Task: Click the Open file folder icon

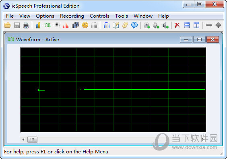Action: (8, 25)
